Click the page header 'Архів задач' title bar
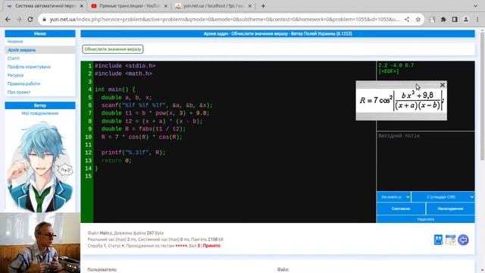 (277, 33)
